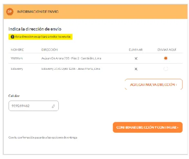Click the ENVIAR AQUÍ column header
The height and width of the screenshot is (159, 189).
pyautogui.click(x=167, y=50)
